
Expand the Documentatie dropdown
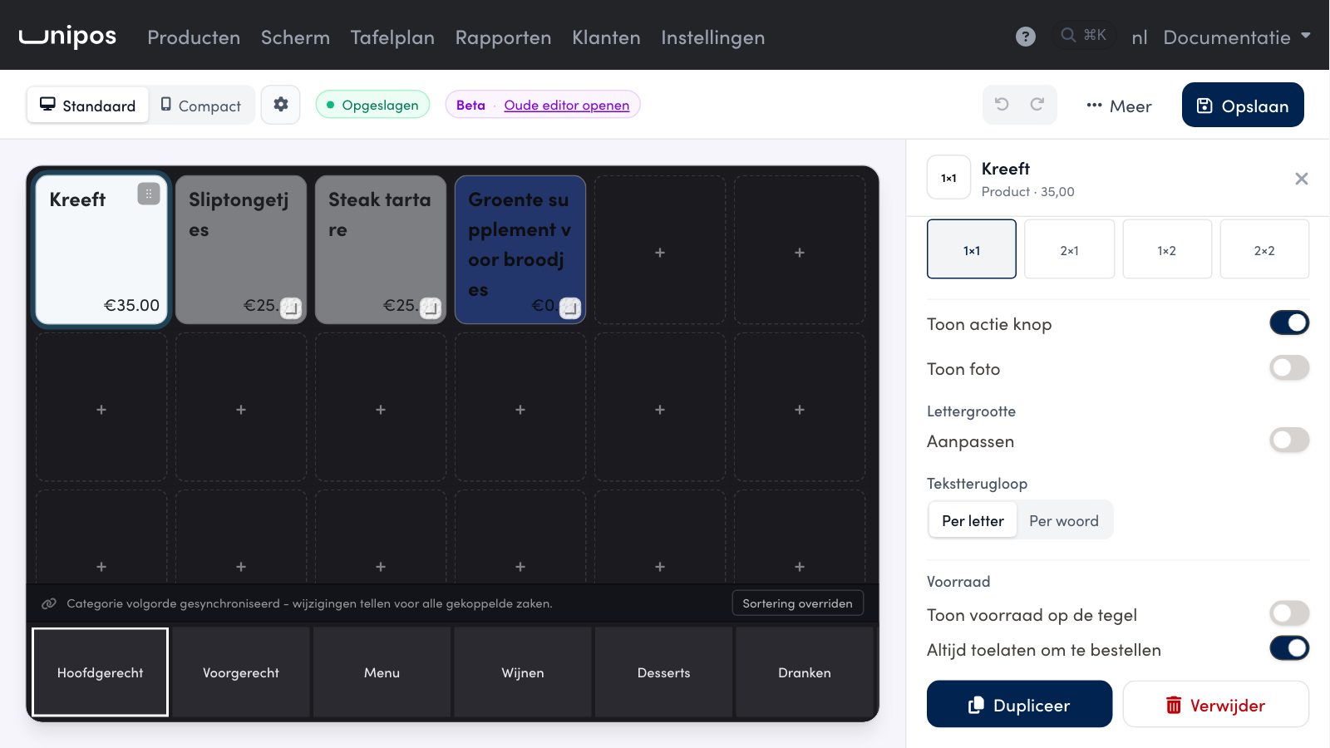[x=1237, y=37]
